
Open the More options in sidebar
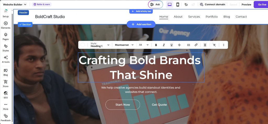coord(6,106)
